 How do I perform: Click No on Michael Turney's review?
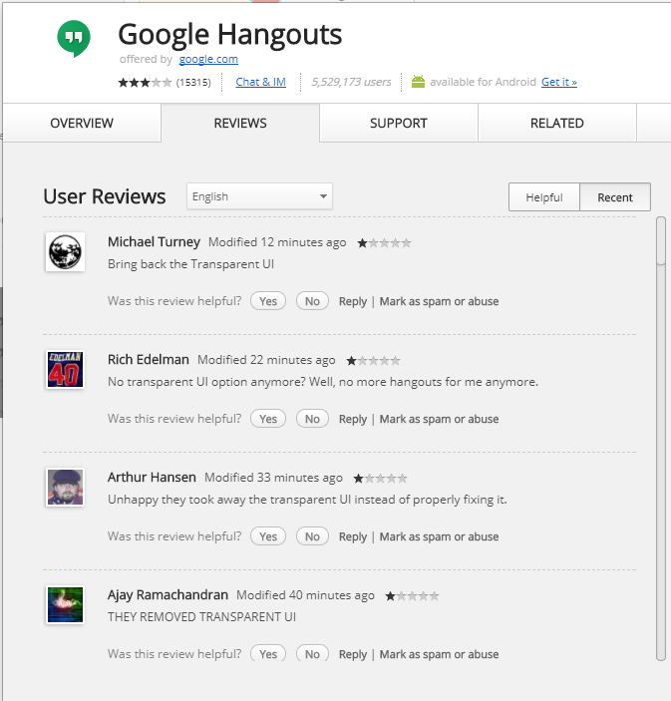click(x=312, y=301)
